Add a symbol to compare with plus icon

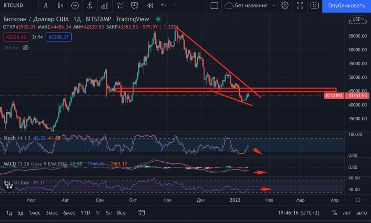click(75, 5)
